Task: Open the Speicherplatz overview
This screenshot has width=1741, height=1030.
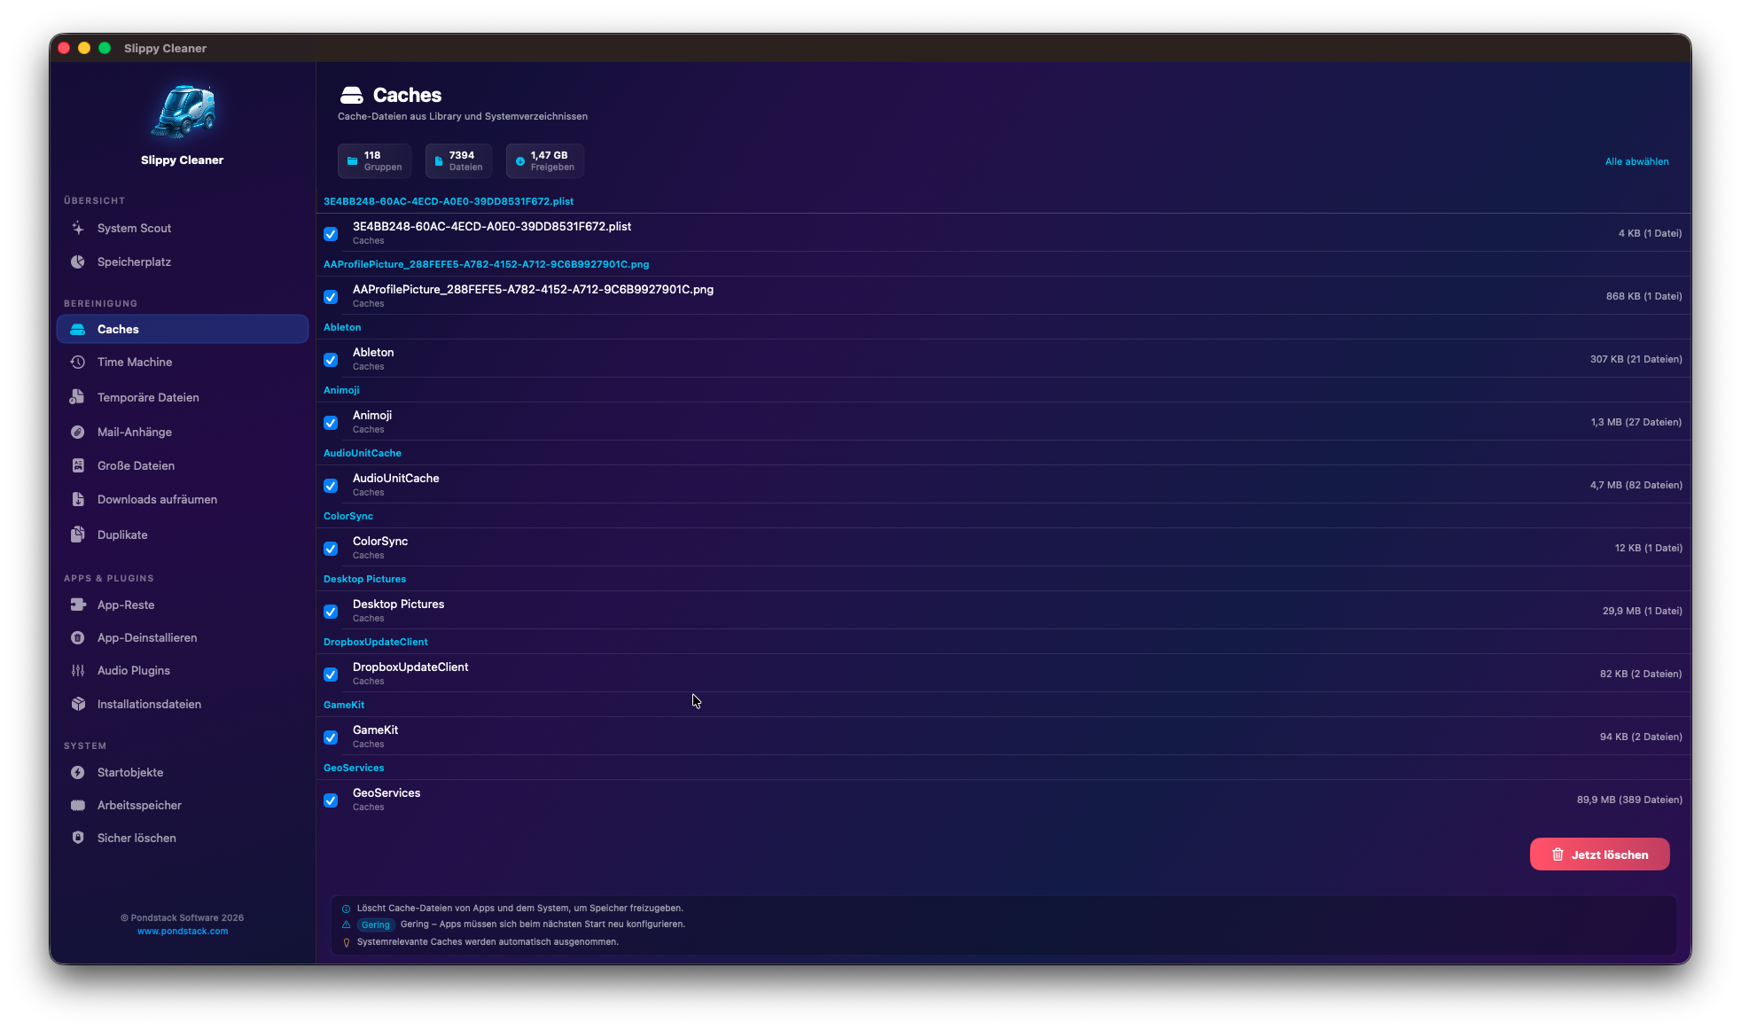Action: coord(183,261)
